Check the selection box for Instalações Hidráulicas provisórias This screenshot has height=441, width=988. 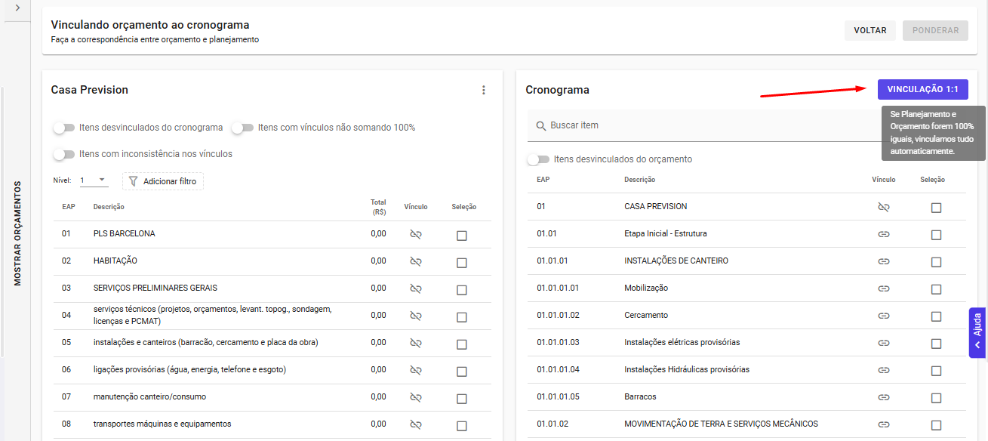[x=936, y=371]
